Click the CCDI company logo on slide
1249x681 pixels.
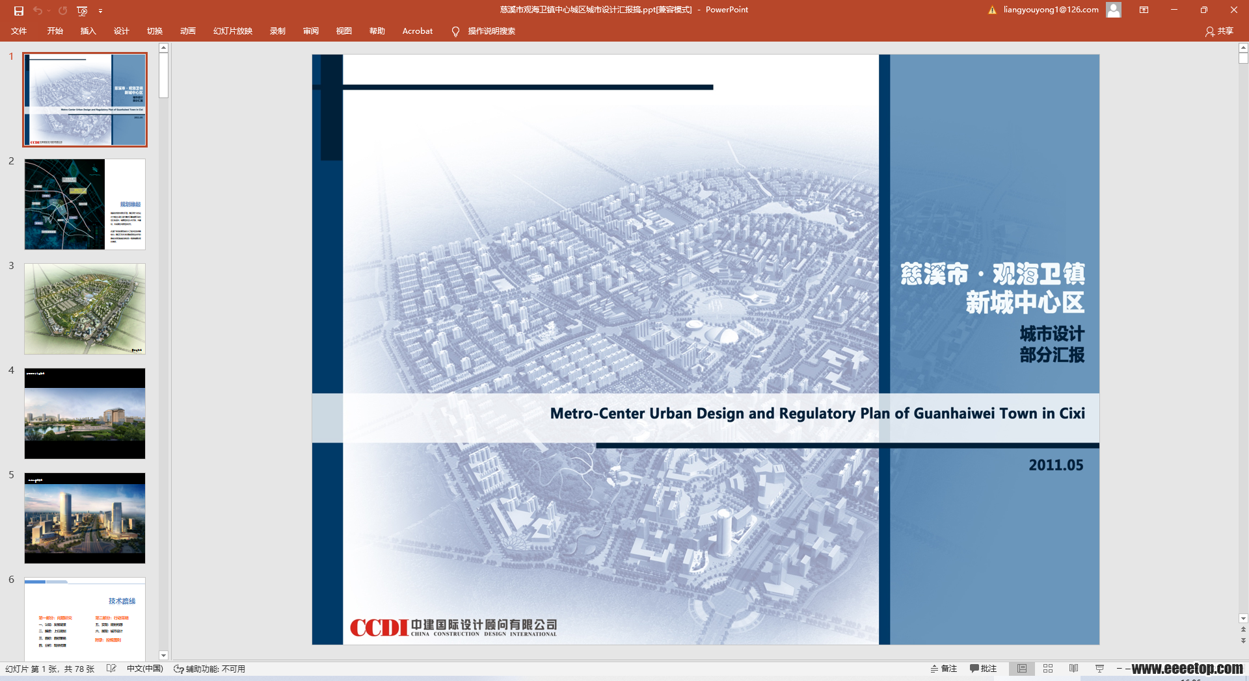(453, 627)
